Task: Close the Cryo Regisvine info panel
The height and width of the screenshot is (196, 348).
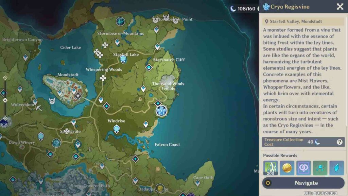Action: tap(340, 7)
